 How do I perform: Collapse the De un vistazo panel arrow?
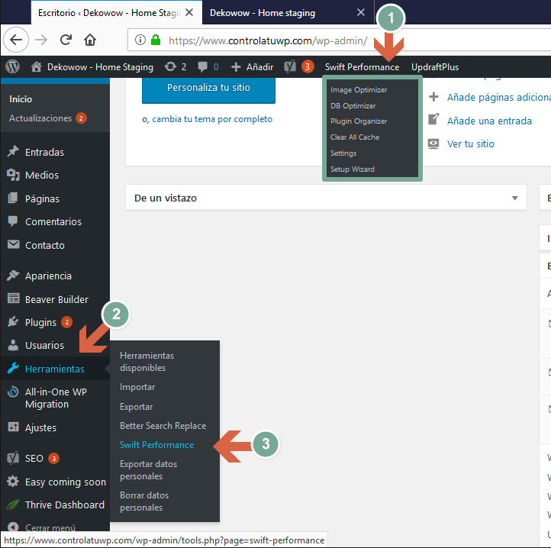tap(515, 198)
